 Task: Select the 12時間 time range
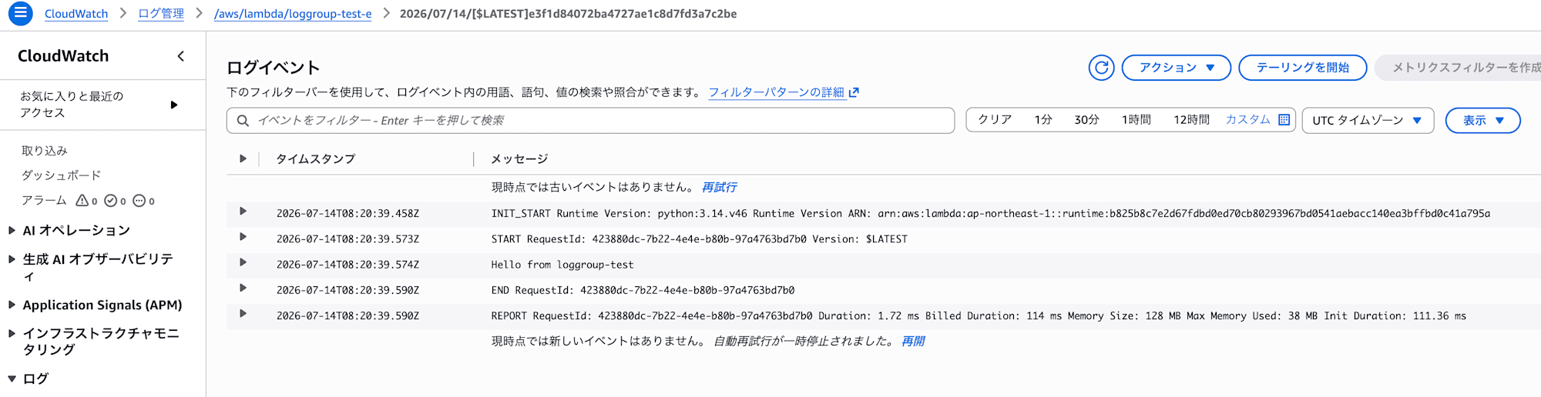tap(1191, 120)
